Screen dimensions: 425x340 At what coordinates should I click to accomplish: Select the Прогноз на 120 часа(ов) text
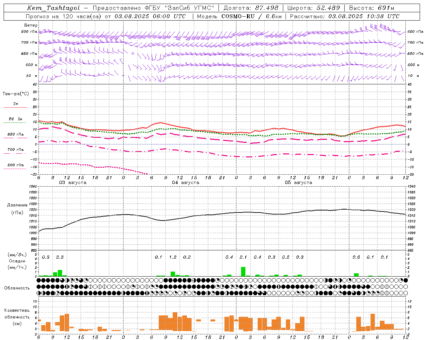[64, 16]
